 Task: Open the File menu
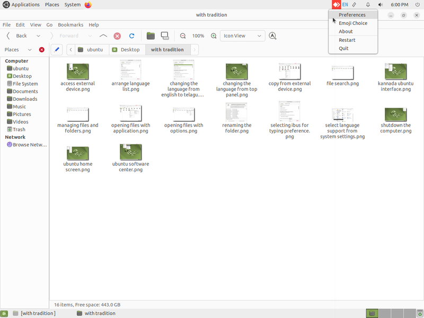(6, 24)
